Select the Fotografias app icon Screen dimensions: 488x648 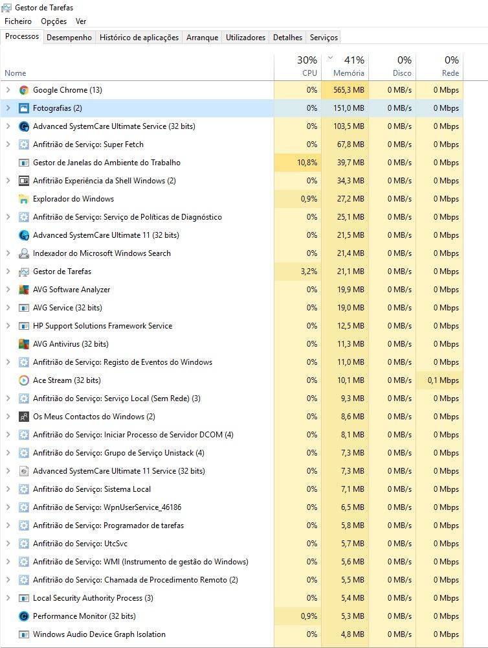click(x=24, y=108)
